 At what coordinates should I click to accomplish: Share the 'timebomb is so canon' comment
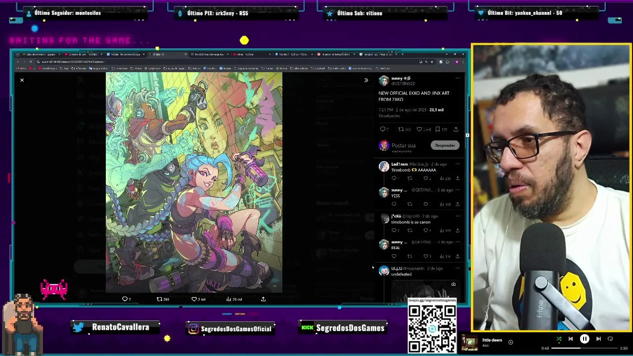tap(457, 230)
